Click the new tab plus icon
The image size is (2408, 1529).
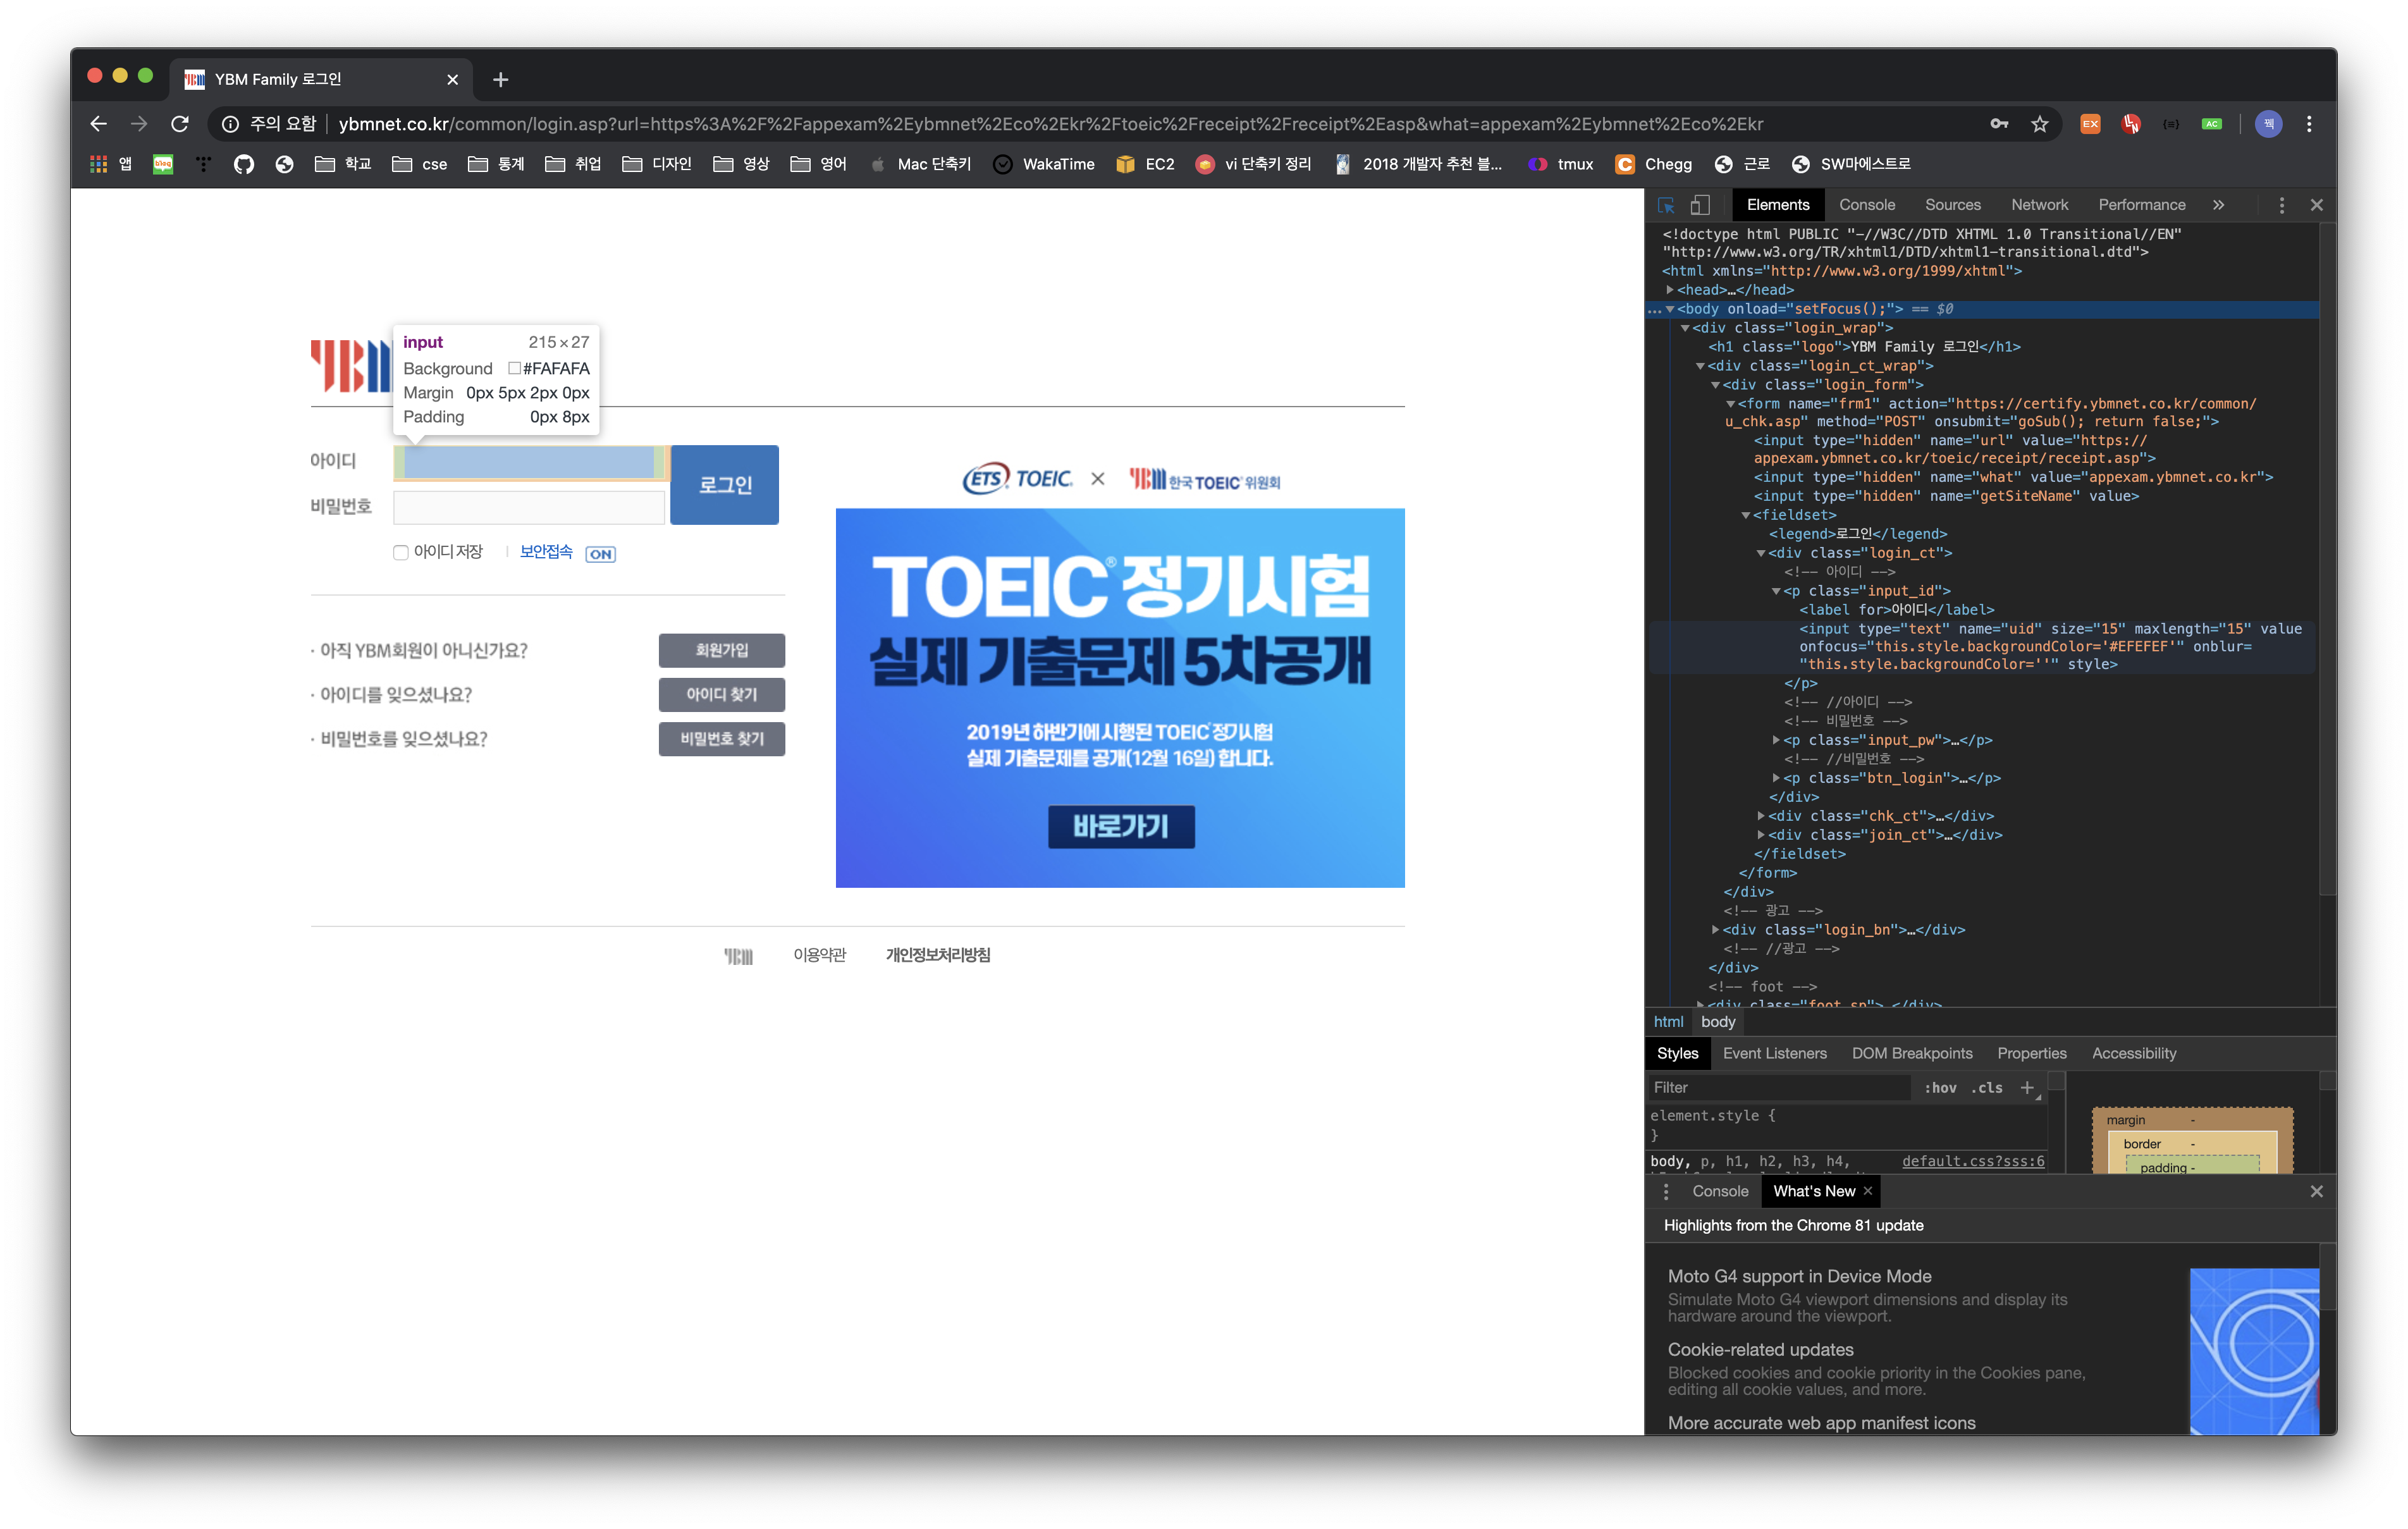501,79
